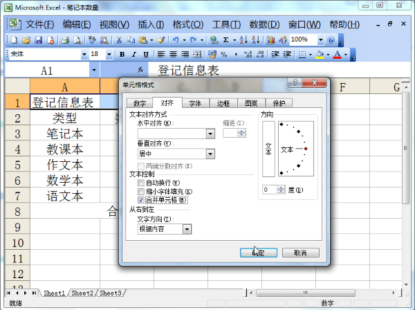Switch to the 字体 tab

(x=195, y=103)
